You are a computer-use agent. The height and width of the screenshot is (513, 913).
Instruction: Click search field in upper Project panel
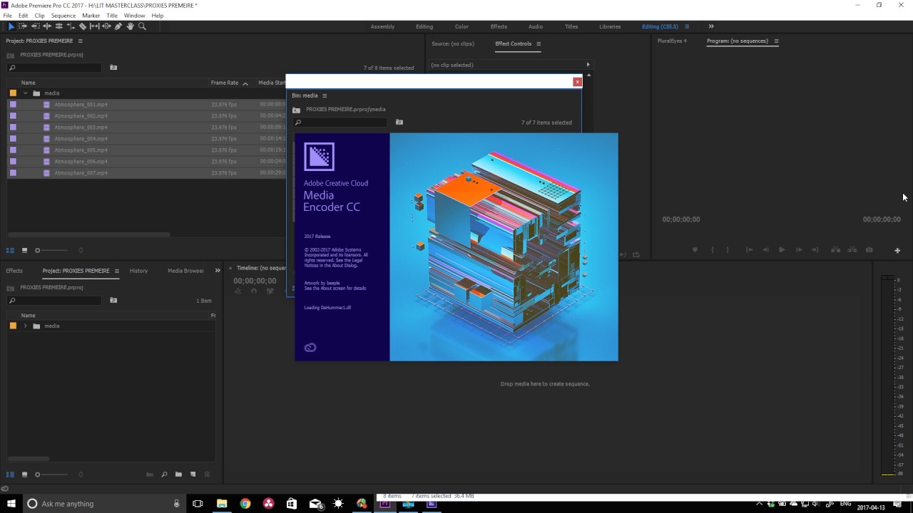[54, 68]
